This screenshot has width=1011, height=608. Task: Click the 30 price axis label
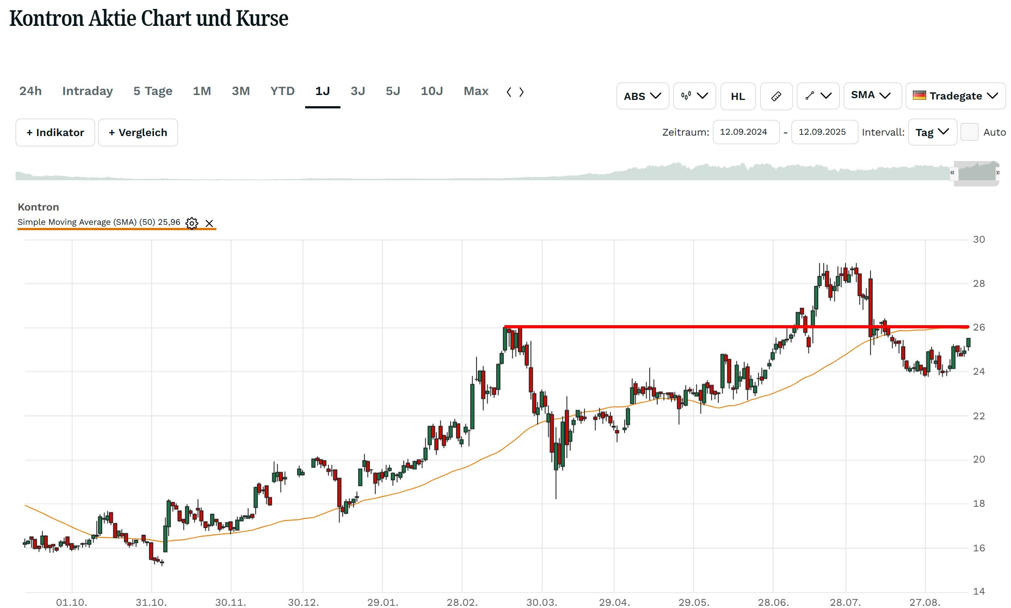pyautogui.click(x=979, y=240)
